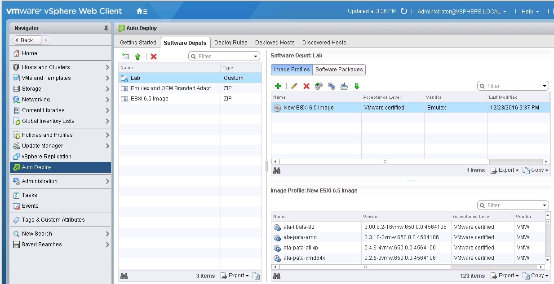The height and width of the screenshot is (284, 554).
Task: Pin the Navigator panel
Action: tap(106, 28)
